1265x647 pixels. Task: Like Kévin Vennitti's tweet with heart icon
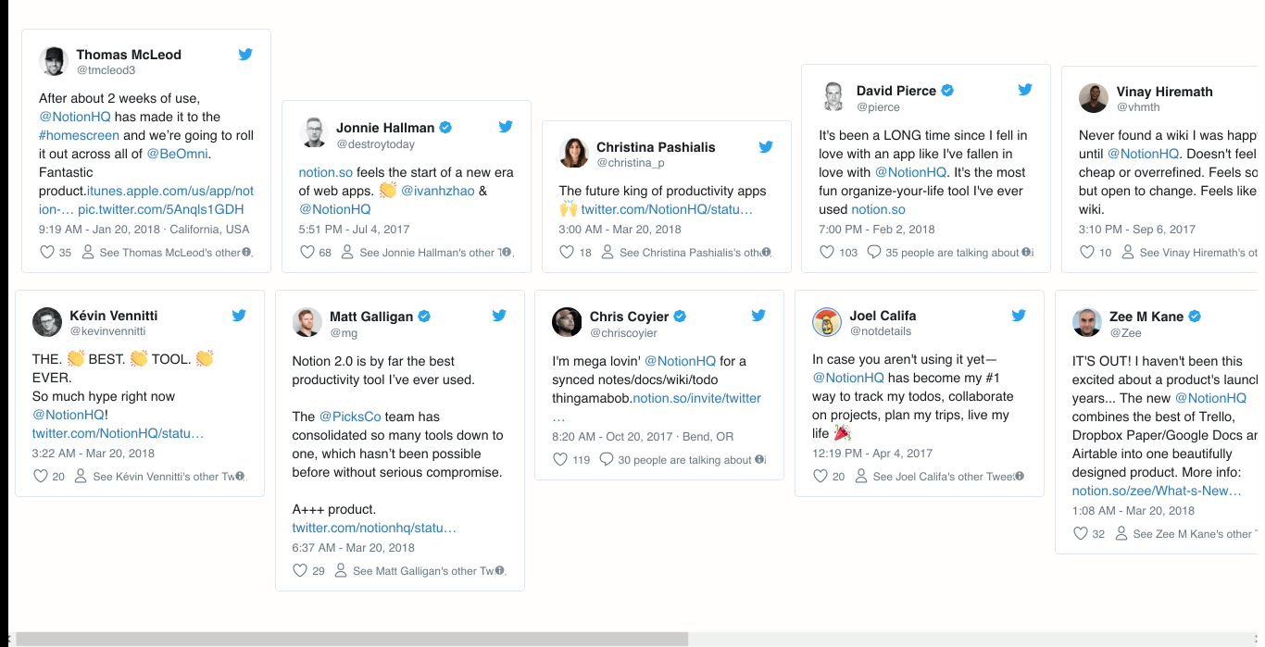coord(41,476)
